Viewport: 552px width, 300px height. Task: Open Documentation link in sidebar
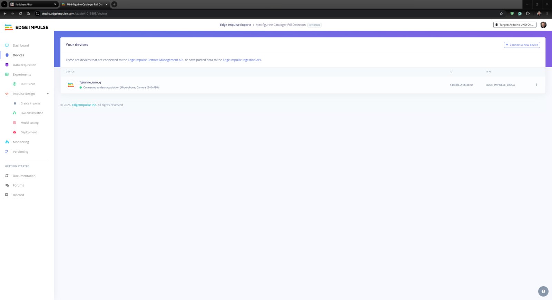pos(24,176)
